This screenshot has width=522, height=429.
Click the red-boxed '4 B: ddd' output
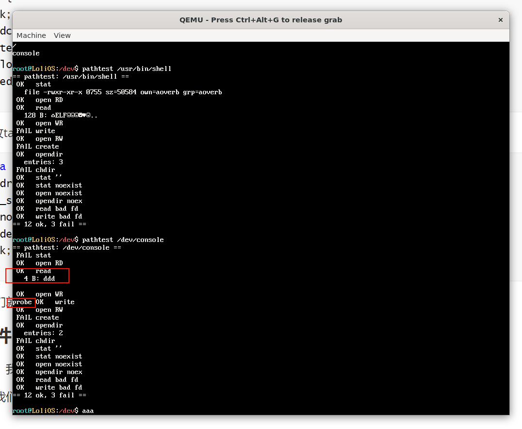(39, 279)
